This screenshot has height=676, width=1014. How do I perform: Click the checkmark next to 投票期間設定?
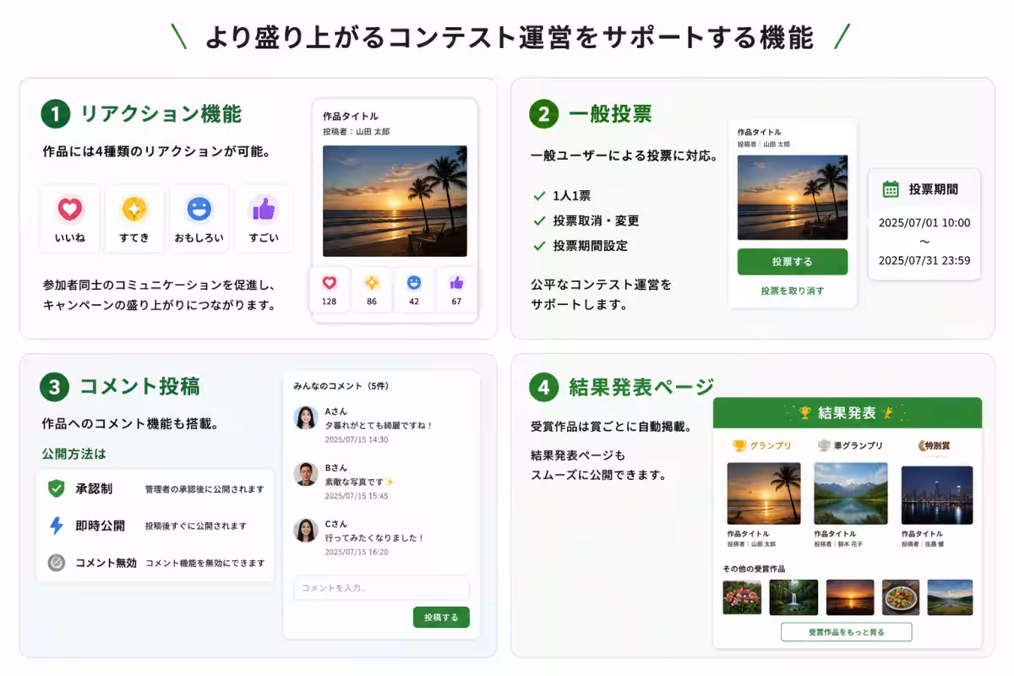tap(539, 247)
